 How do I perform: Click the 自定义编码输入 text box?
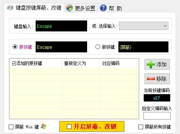click(x=157, y=116)
